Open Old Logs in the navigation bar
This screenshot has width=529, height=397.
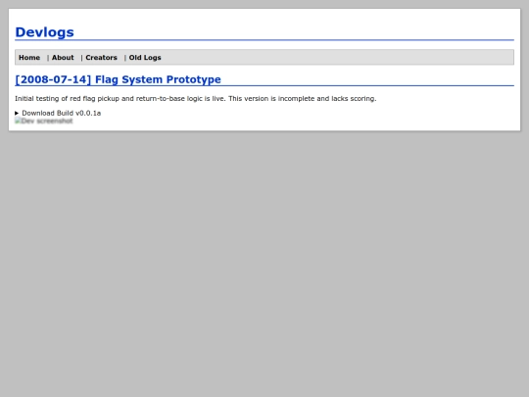coord(145,58)
